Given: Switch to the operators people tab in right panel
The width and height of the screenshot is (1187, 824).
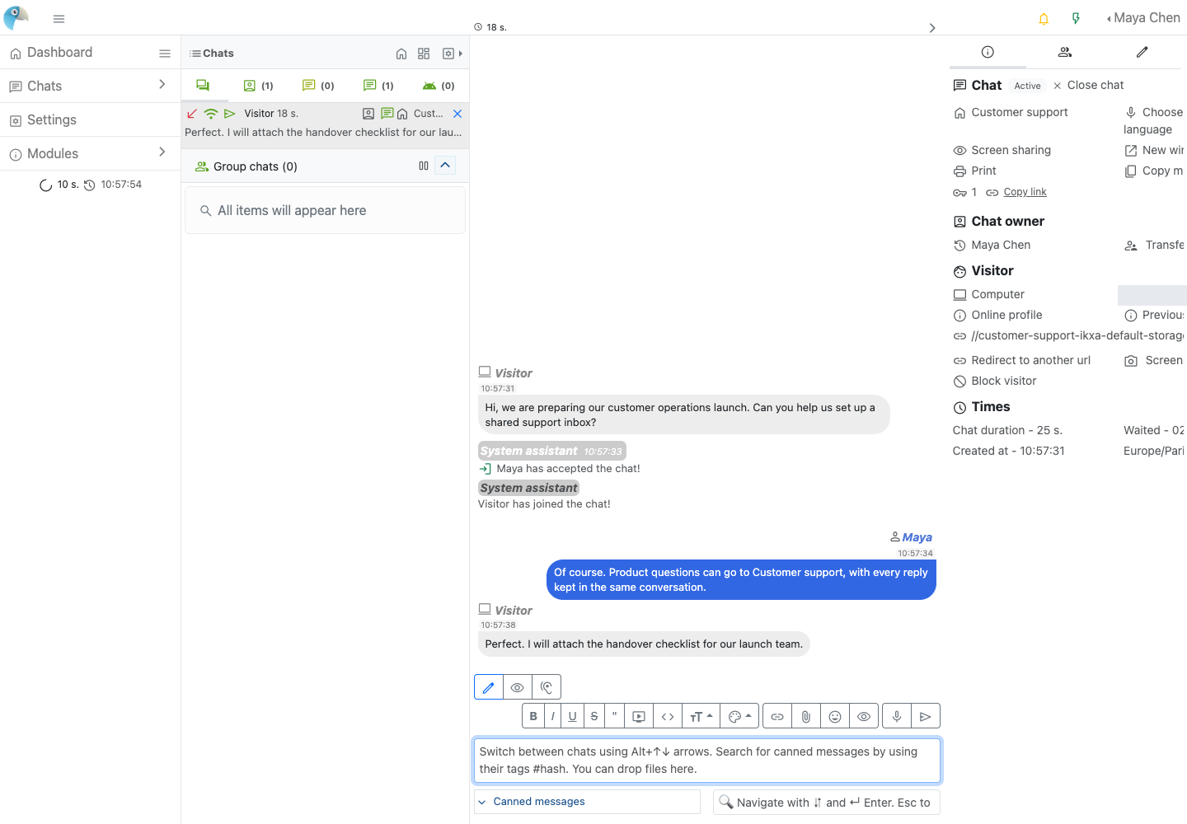Looking at the screenshot, I should [1065, 52].
